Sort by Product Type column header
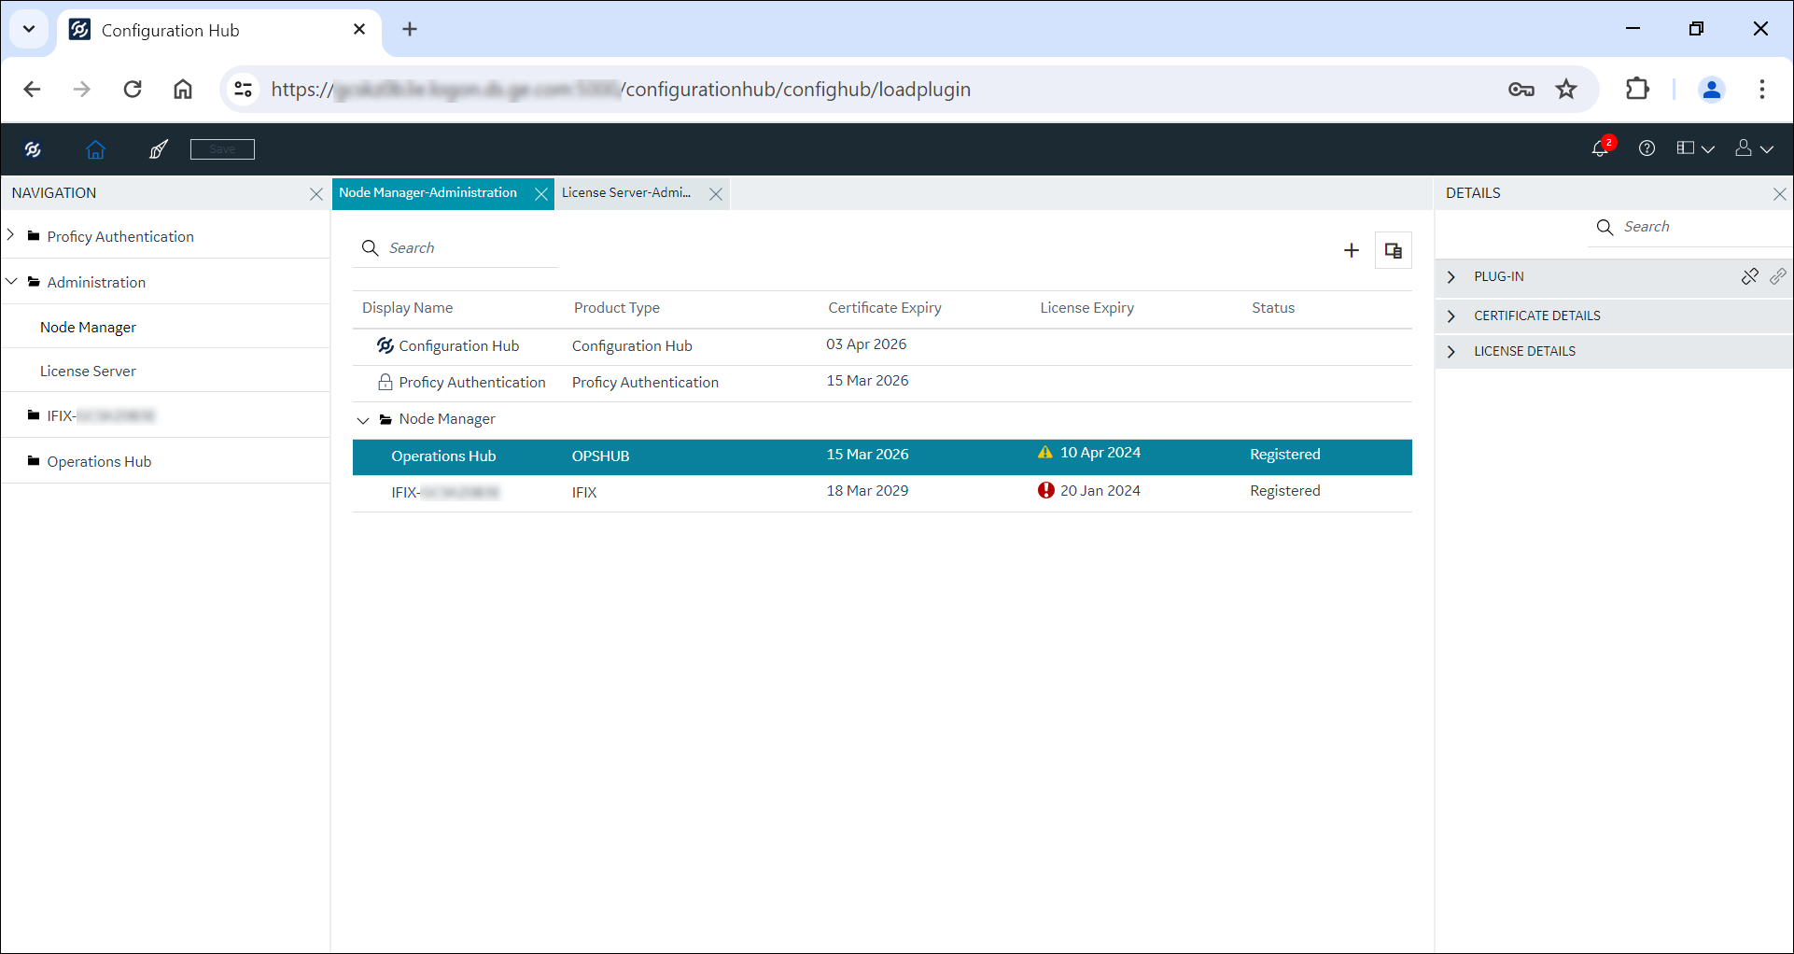Screen dimensions: 1794x954 click(x=617, y=308)
